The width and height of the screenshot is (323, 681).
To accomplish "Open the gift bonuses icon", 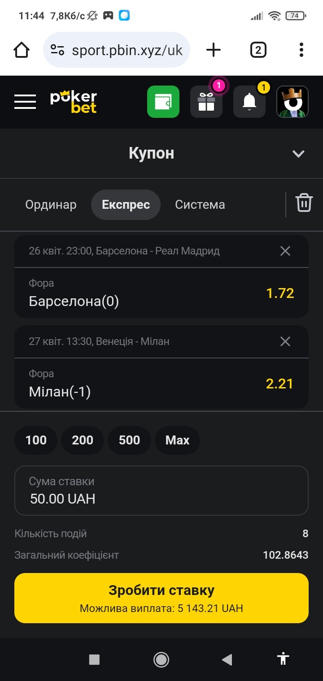I will pyautogui.click(x=206, y=102).
